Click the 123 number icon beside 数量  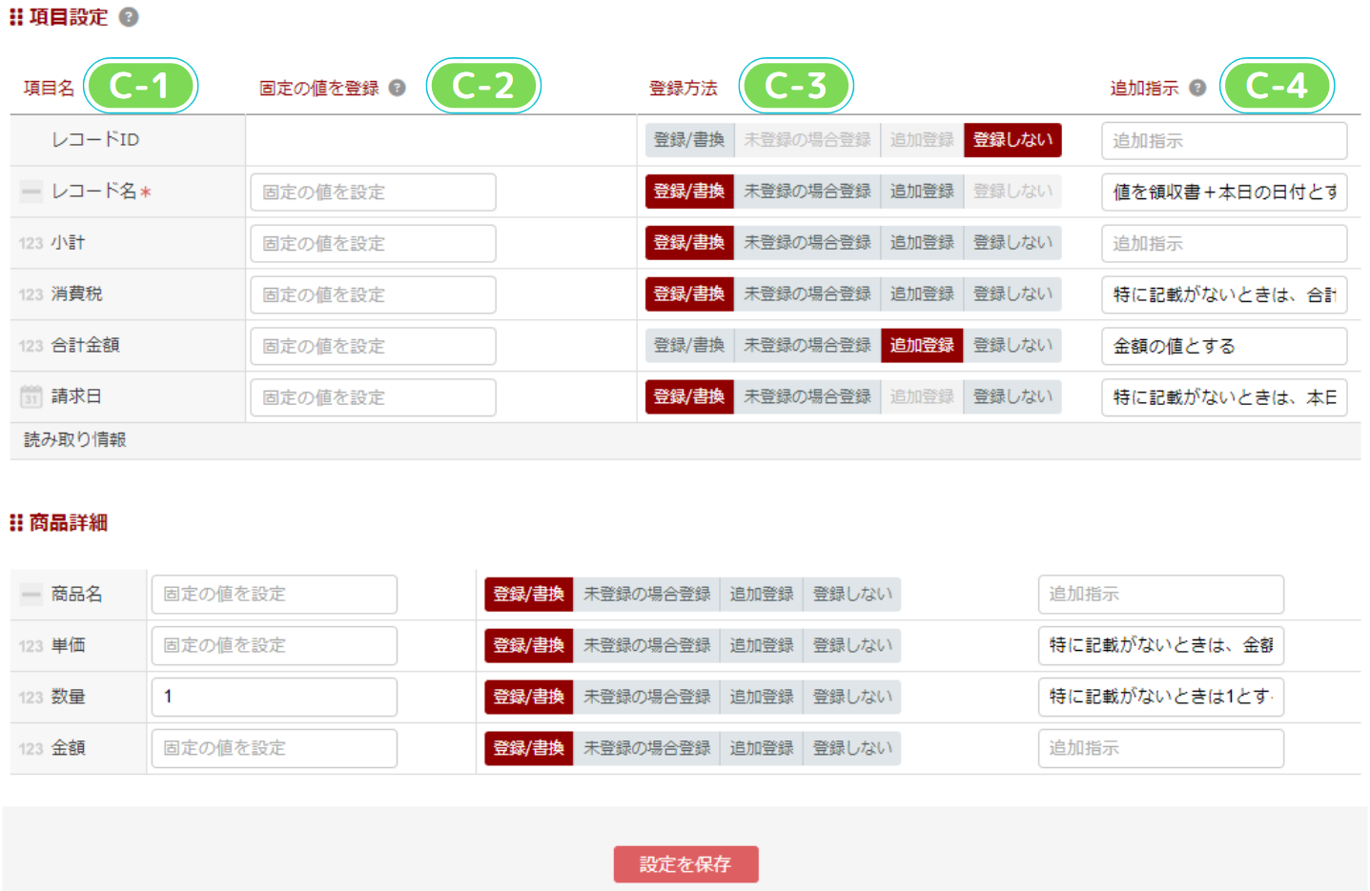pyautogui.click(x=31, y=698)
